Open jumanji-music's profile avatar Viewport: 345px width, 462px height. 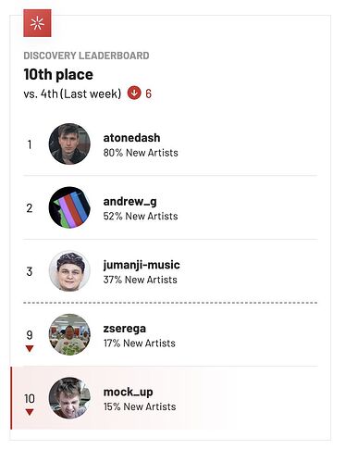pyautogui.click(x=69, y=271)
